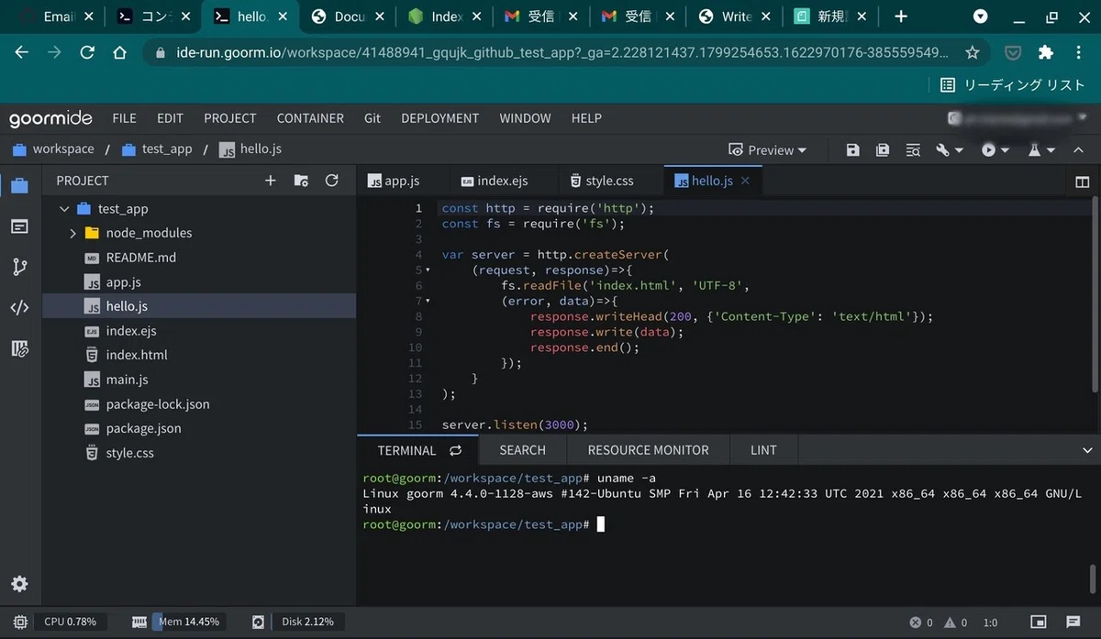Restart the terminal with the refresh icon
Viewport: 1101px width, 639px height.
[455, 450]
